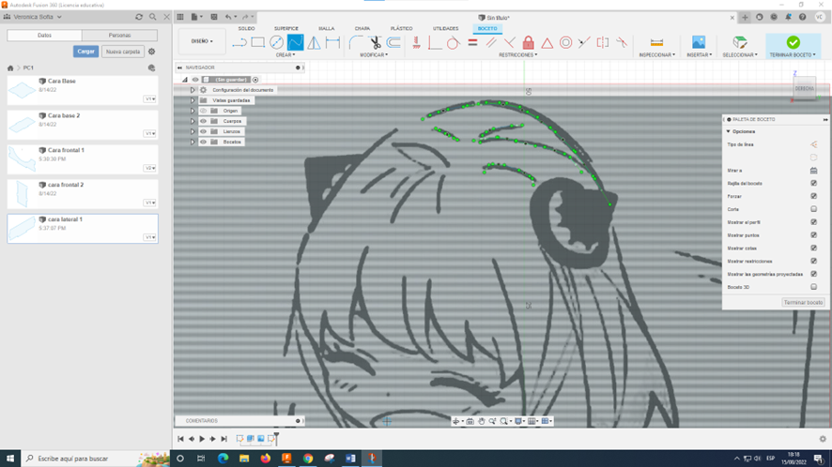Click the Select tool icon
Image resolution: width=832 pixels, height=467 pixels.
point(740,42)
